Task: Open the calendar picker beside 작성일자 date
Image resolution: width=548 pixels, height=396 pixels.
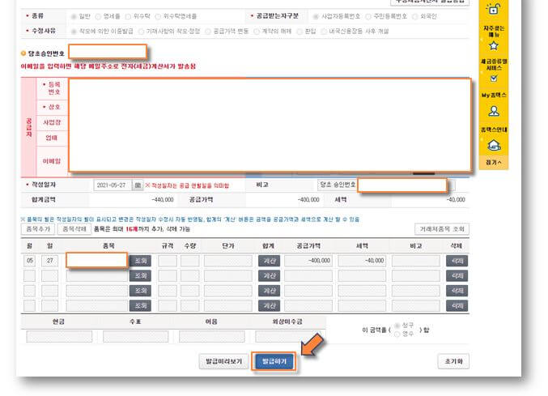Action: pyautogui.click(x=138, y=185)
